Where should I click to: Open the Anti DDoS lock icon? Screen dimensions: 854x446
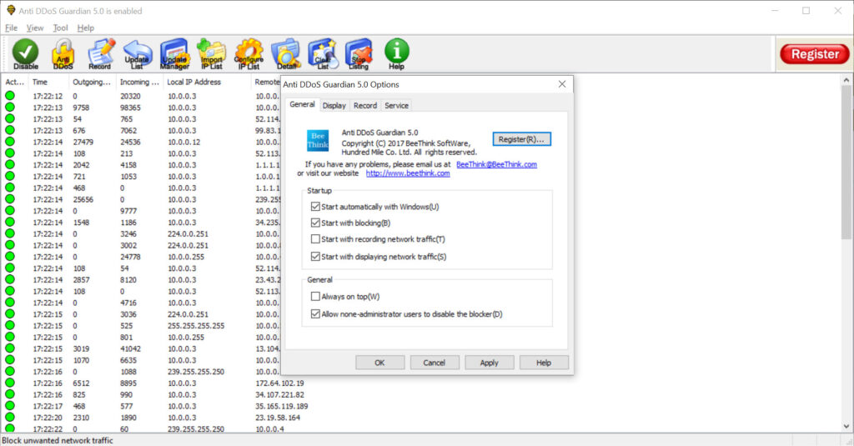(63, 54)
